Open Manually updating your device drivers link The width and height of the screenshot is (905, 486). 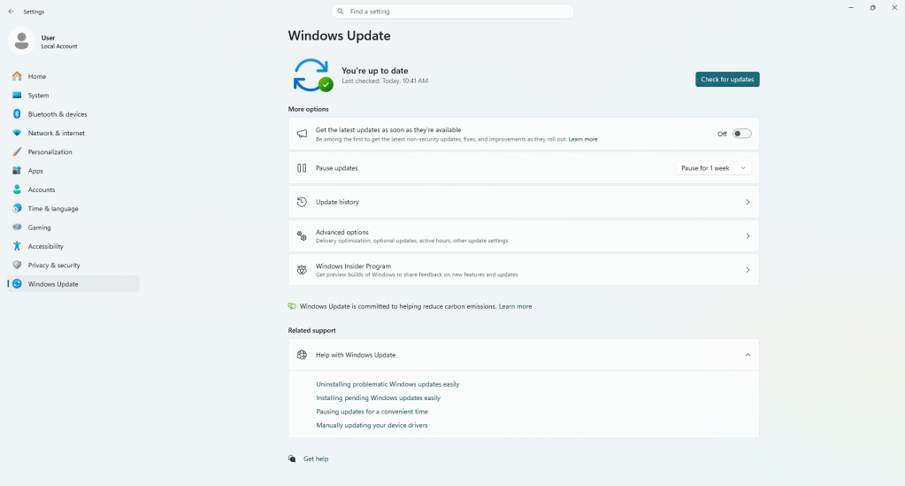372,425
